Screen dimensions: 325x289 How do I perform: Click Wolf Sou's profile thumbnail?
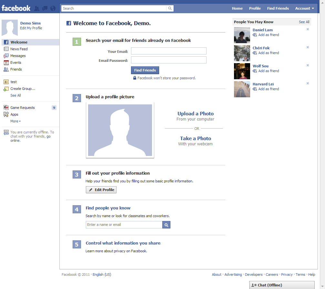click(x=242, y=71)
